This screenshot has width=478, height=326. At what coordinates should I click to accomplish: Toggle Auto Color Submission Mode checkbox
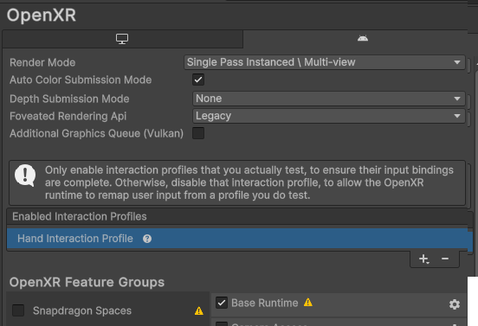pos(198,80)
